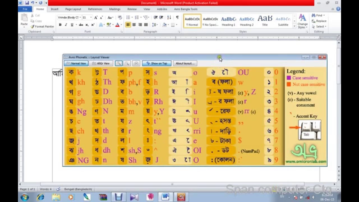Open the Find dropdown arrow
This screenshot has width=359, height=202.
[324, 15]
